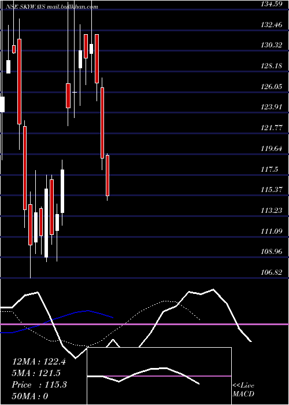This screenshot has width=289, height=405.
Task: Click the 128.18 price level label
Action: (271, 66)
